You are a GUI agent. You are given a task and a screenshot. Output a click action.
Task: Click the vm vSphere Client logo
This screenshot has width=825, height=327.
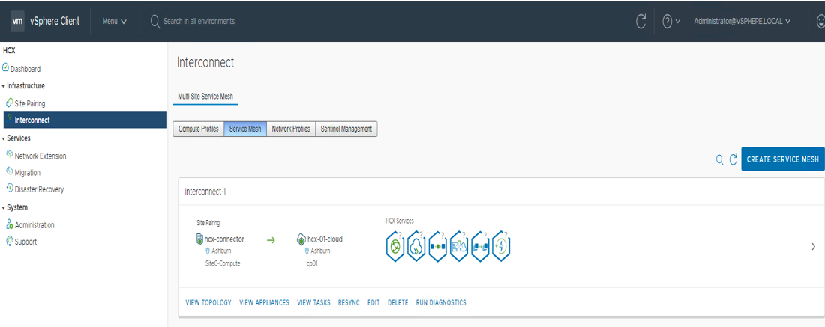[45, 22]
